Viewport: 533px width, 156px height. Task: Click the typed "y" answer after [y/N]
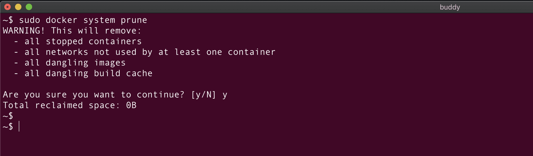coord(225,95)
